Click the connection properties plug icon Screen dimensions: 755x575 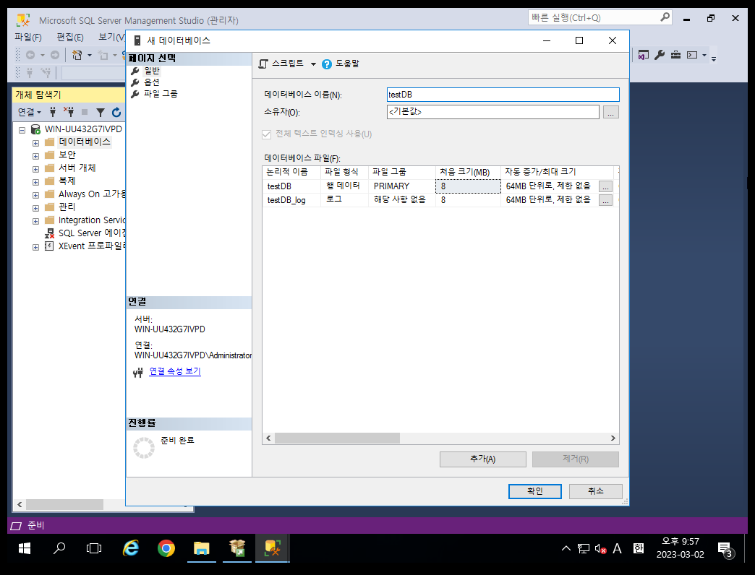[138, 372]
